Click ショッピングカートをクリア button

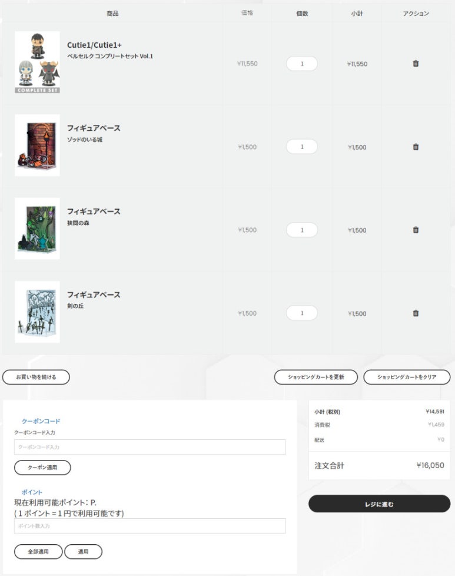(x=407, y=377)
